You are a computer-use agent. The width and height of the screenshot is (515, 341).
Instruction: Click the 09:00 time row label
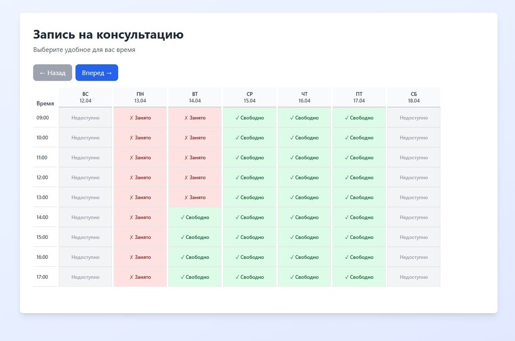coord(45,118)
